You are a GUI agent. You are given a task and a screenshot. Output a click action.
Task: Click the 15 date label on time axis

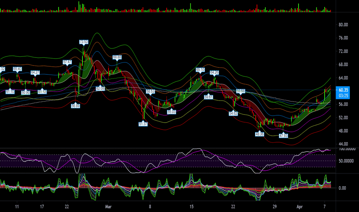tap(191, 207)
